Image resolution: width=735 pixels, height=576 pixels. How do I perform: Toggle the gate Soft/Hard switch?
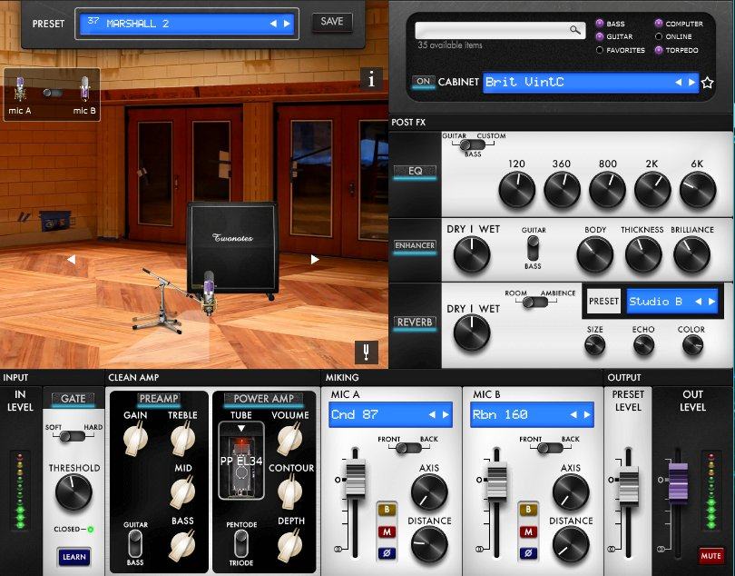(x=73, y=435)
